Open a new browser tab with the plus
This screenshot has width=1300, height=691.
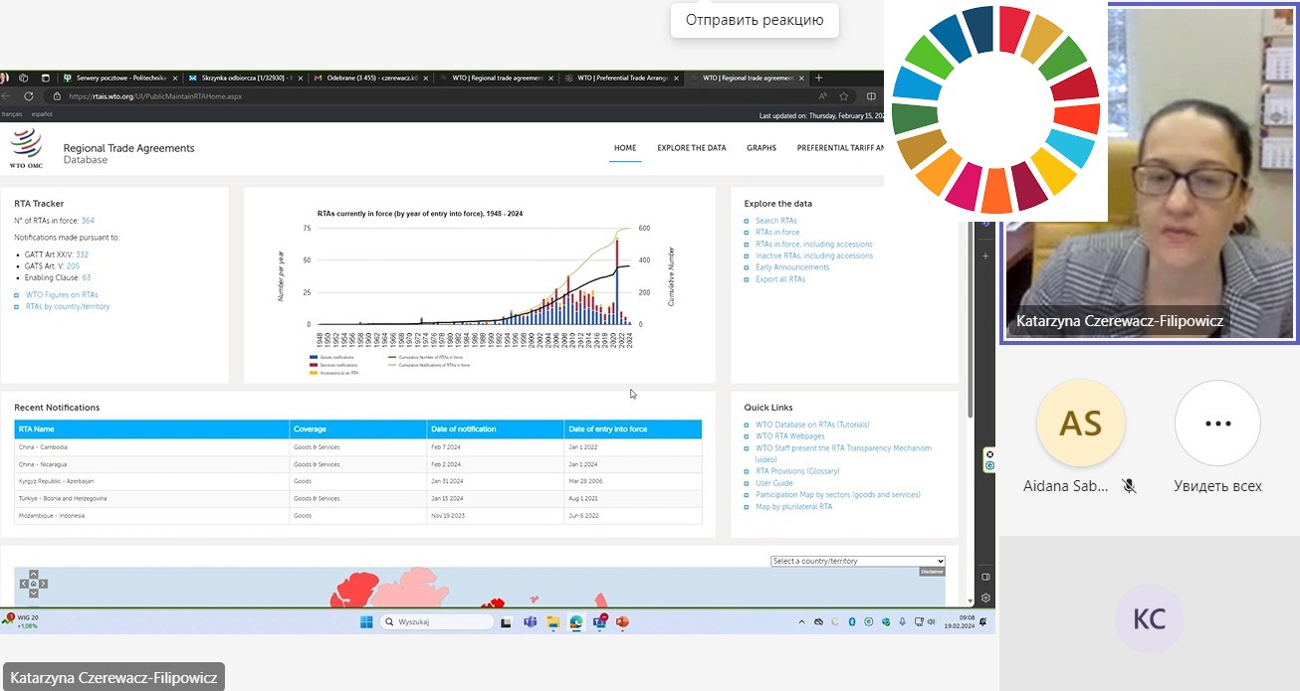tap(819, 78)
